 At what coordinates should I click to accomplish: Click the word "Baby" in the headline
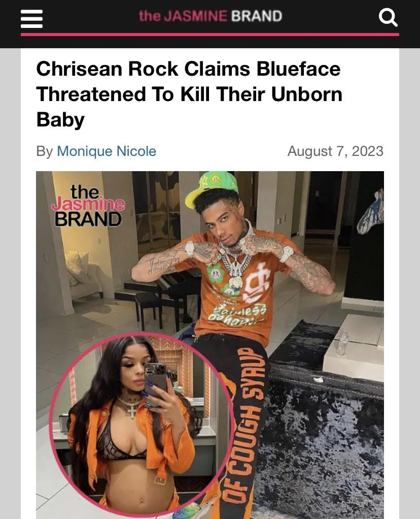click(x=60, y=119)
